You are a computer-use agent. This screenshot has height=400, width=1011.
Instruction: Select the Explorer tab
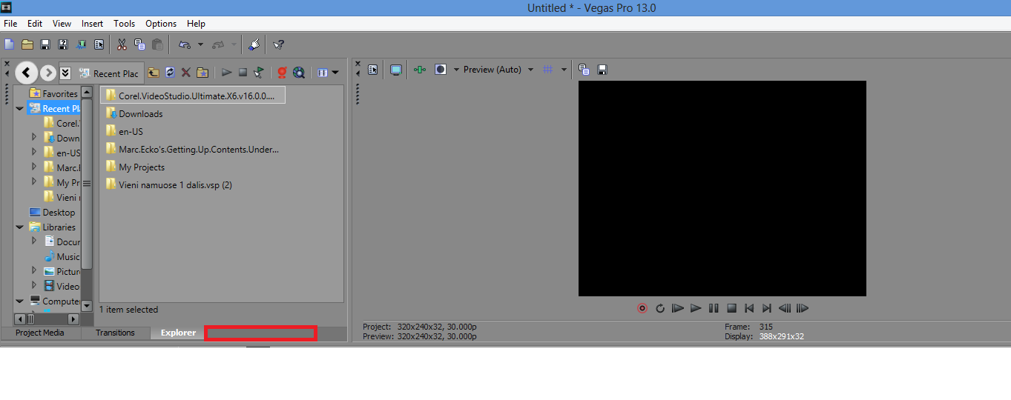178,333
